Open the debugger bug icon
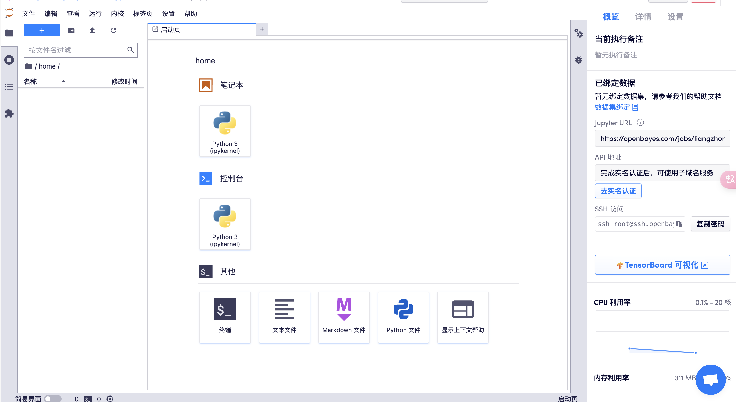 (578, 60)
